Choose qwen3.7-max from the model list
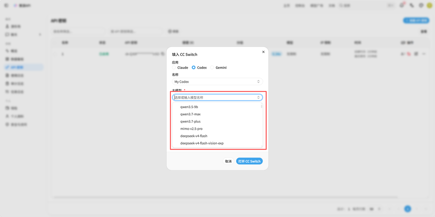The width and height of the screenshot is (435, 217). pos(216,114)
